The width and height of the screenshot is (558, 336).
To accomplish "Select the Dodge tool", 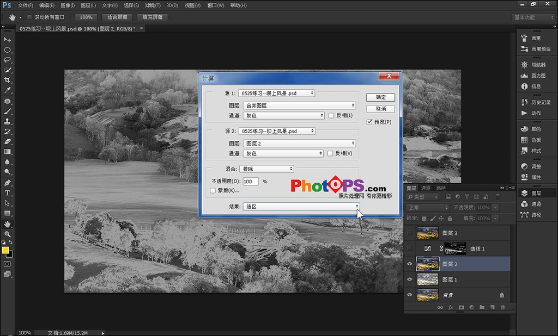I will [7, 172].
